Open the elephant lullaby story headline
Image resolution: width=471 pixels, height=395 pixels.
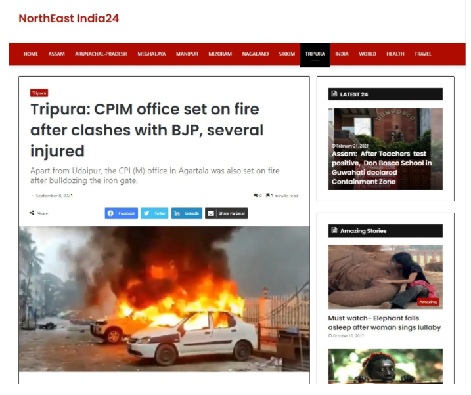[384, 323]
